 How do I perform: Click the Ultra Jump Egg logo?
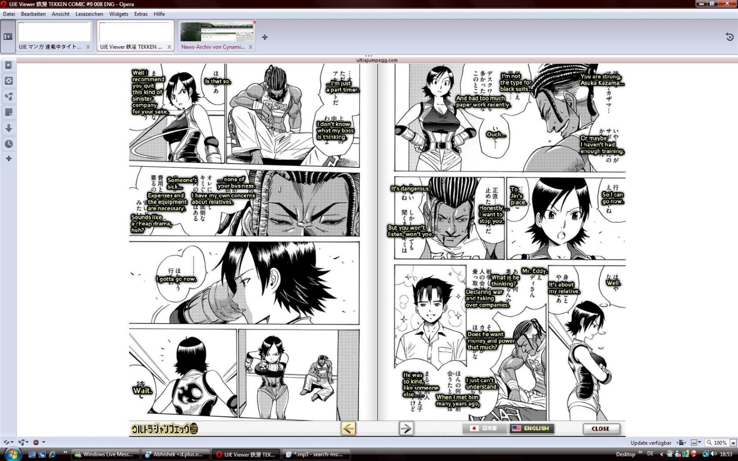pyautogui.click(x=165, y=429)
